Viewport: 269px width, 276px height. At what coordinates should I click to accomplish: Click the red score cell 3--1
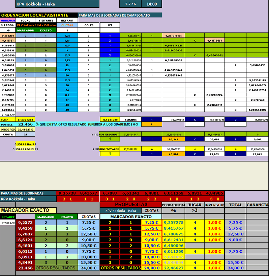(x=110, y=199)
